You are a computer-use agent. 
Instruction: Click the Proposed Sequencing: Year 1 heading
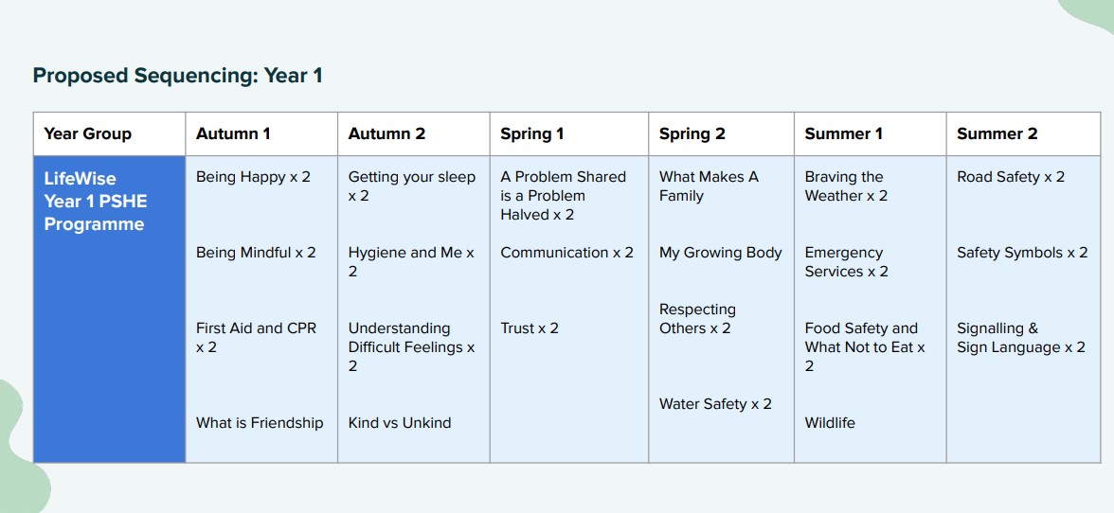click(x=178, y=75)
